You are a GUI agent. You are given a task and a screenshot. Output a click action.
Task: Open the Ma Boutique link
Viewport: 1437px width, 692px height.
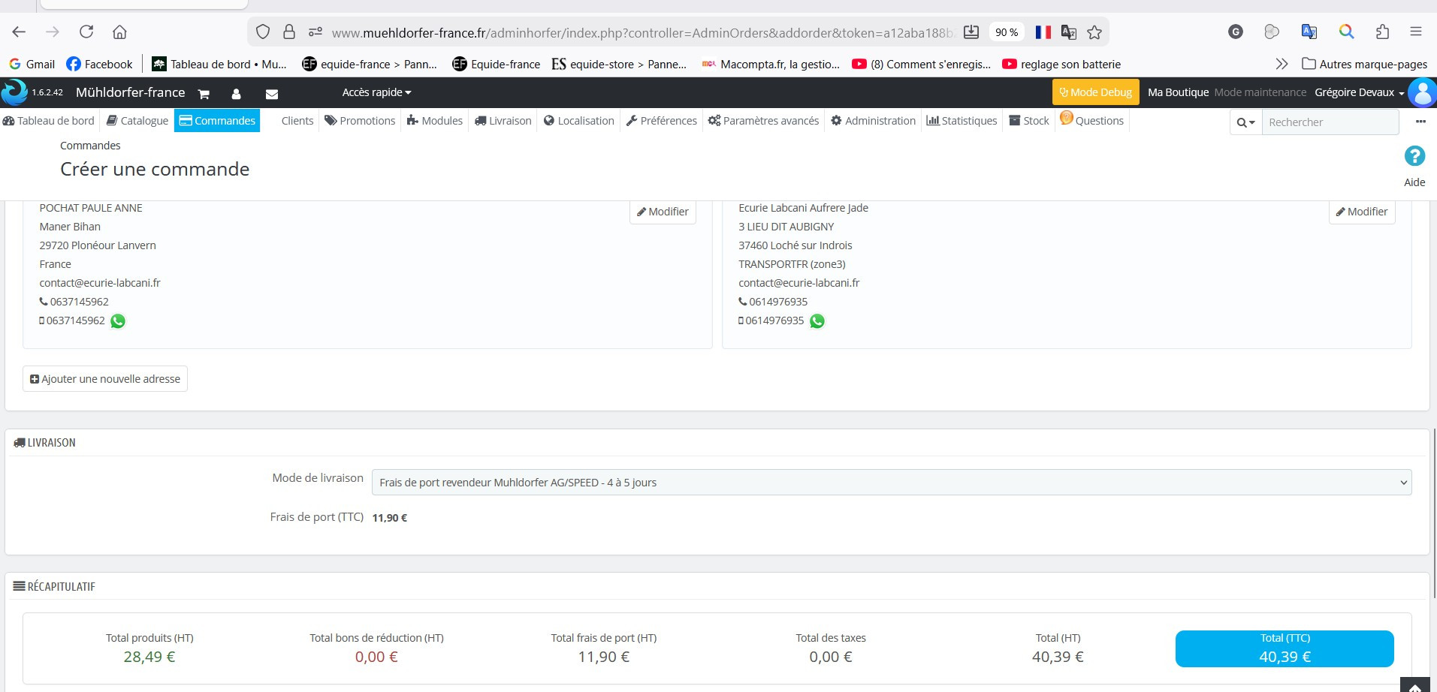1178,92
